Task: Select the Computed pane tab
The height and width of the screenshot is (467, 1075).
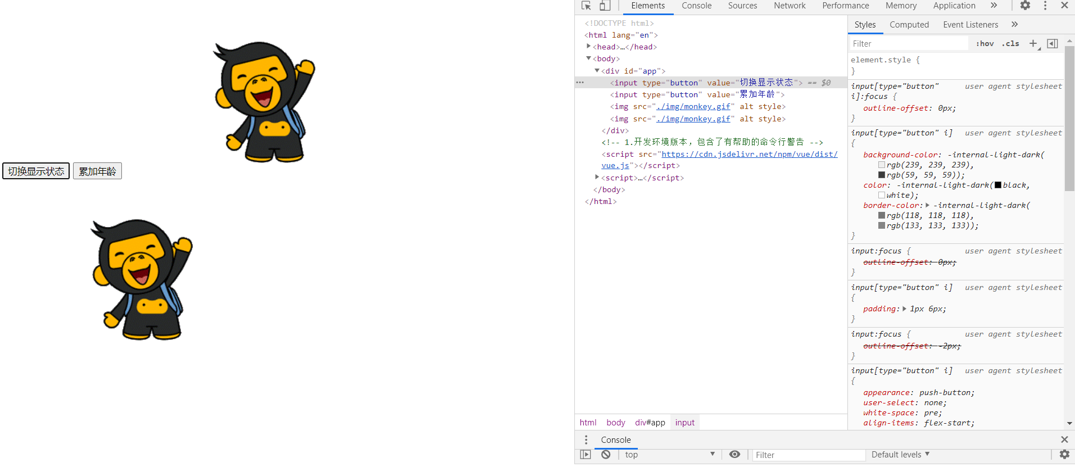Action: [909, 24]
